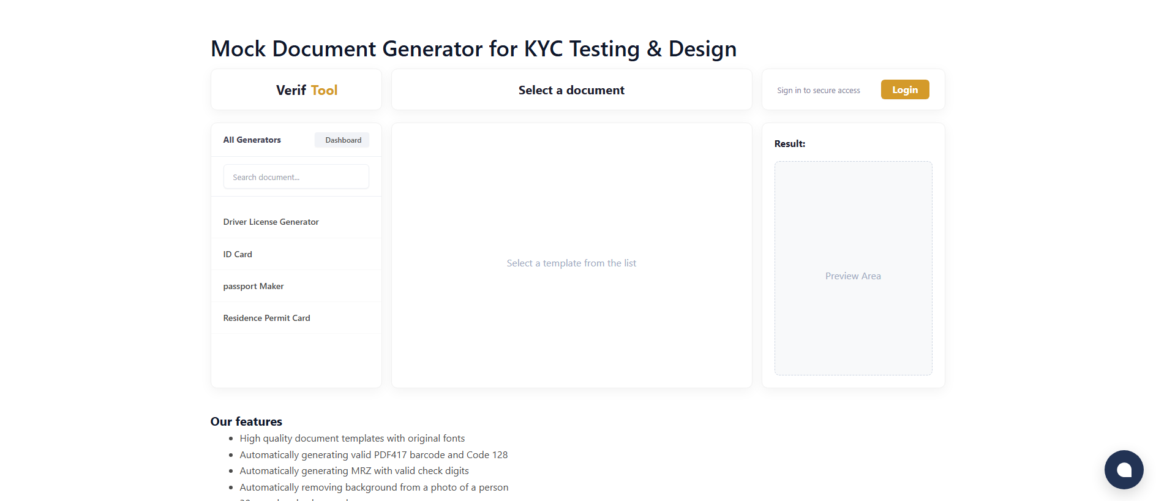Viewport: 1156px width, 501px height.
Task: Select ID Card generator
Action: coord(296,254)
